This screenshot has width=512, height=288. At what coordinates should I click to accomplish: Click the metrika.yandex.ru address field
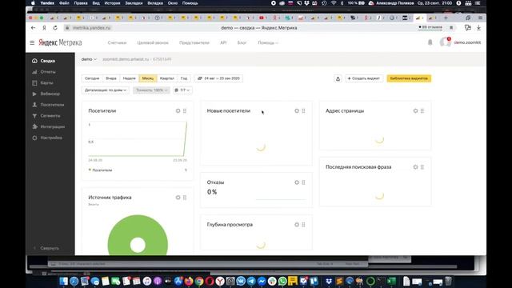point(92,28)
